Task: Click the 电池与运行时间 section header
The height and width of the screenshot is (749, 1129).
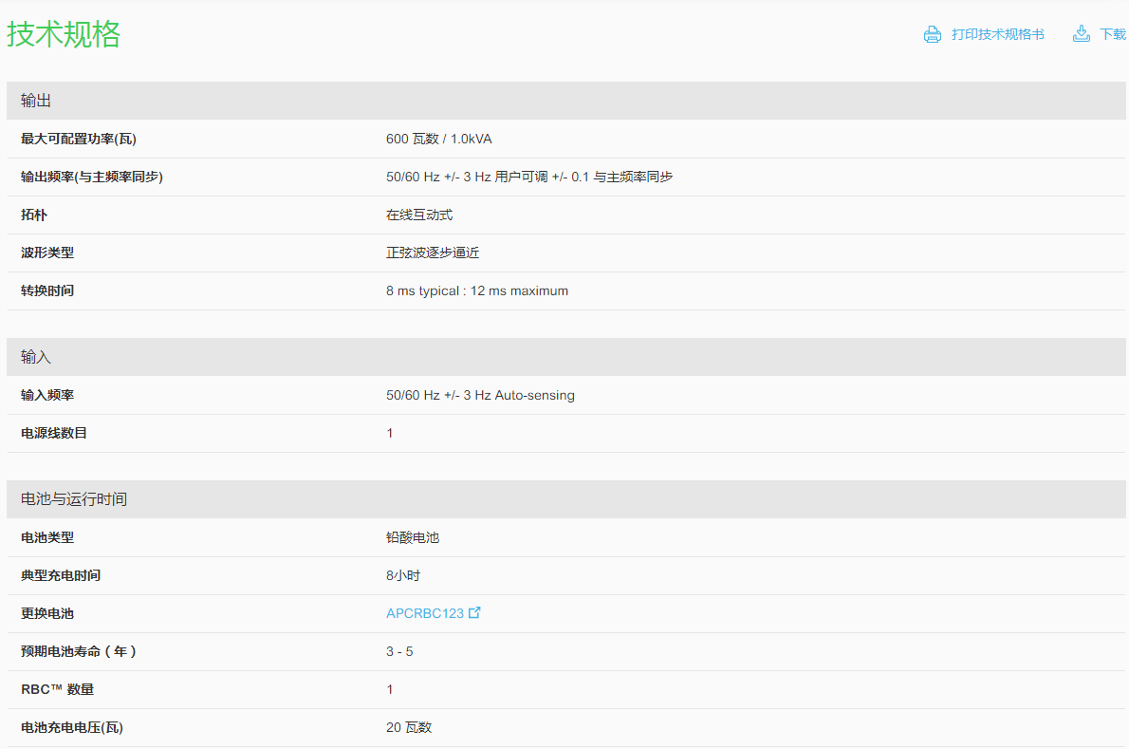Action: pyautogui.click(x=74, y=499)
